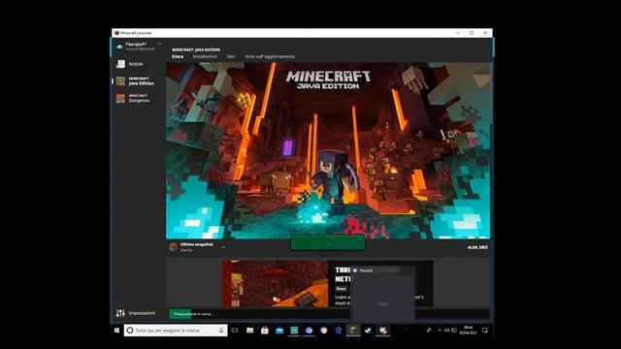Switch to the Gioca tab
The width and height of the screenshot is (621, 349).
pyautogui.click(x=178, y=56)
